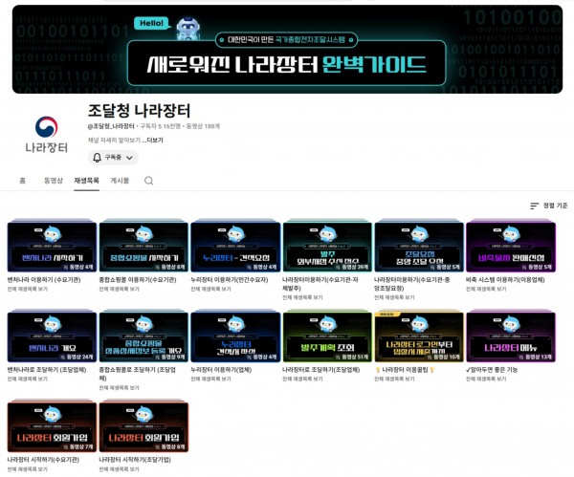The height and width of the screenshot is (477, 574).
Task: Click title 누리장터 이용하기(업체)
Action: [x=221, y=370]
